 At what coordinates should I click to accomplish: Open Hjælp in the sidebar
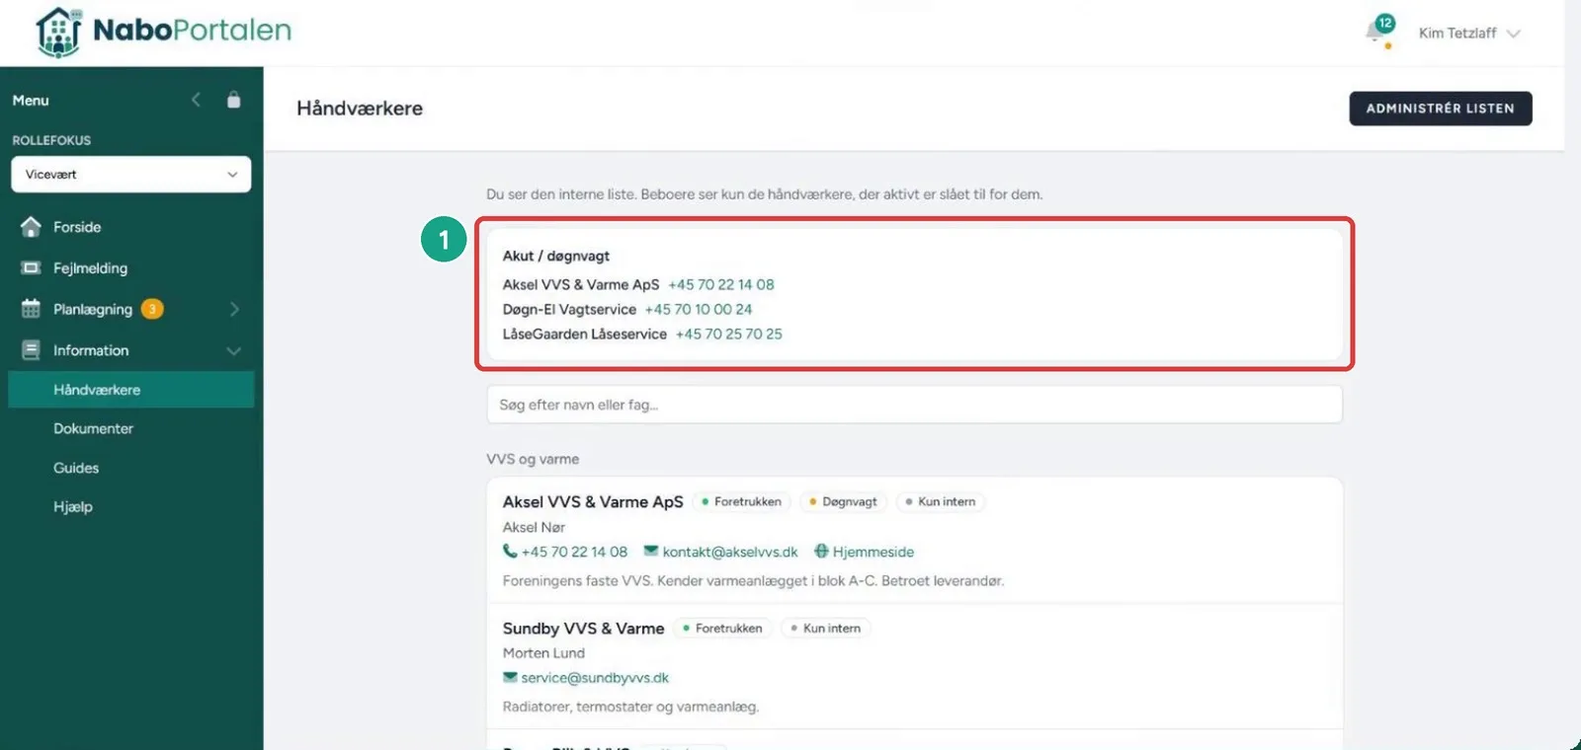pos(73,506)
